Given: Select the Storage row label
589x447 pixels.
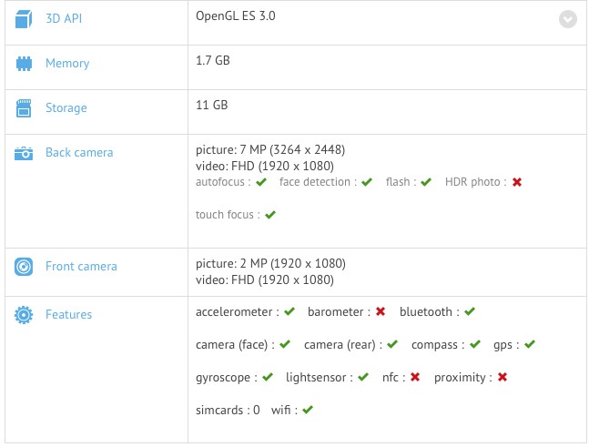Looking at the screenshot, I should pyautogui.click(x=66, y=107).
